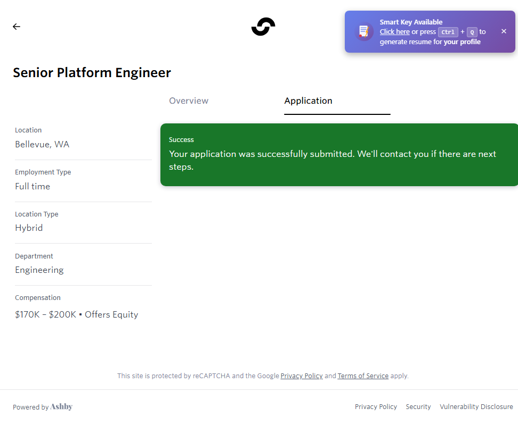Open the footer Privacy Policy link
Screen dimensions: 518x425
(x=376, y=407)
